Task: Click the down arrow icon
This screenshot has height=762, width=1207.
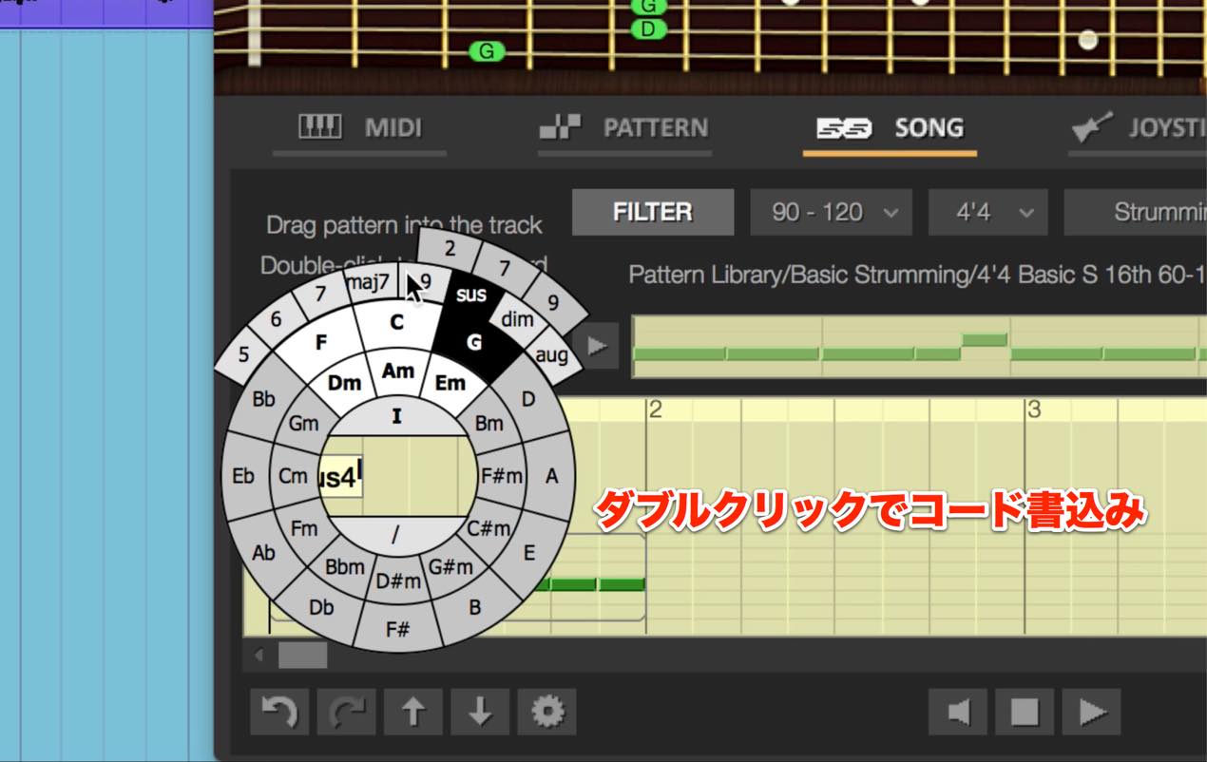Action: [480, 712]
